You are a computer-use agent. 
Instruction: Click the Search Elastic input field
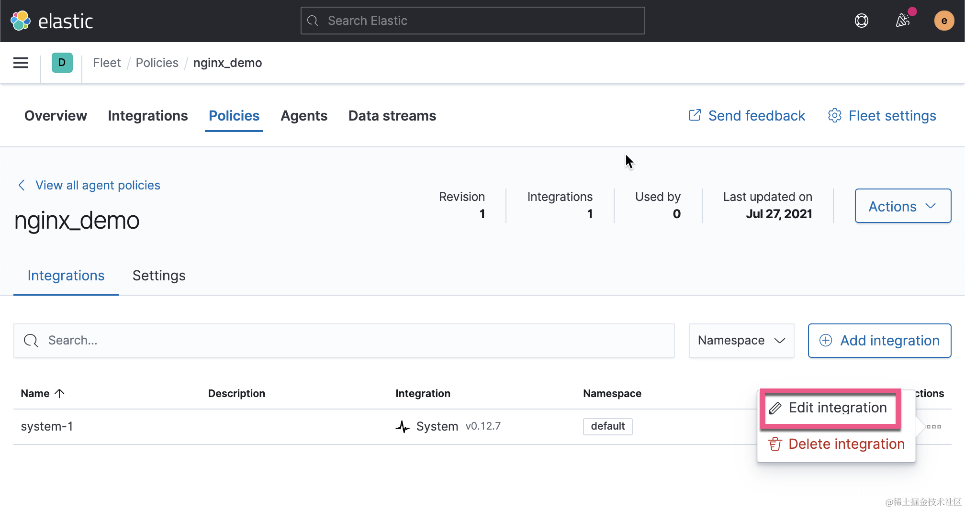click(472, 21)
